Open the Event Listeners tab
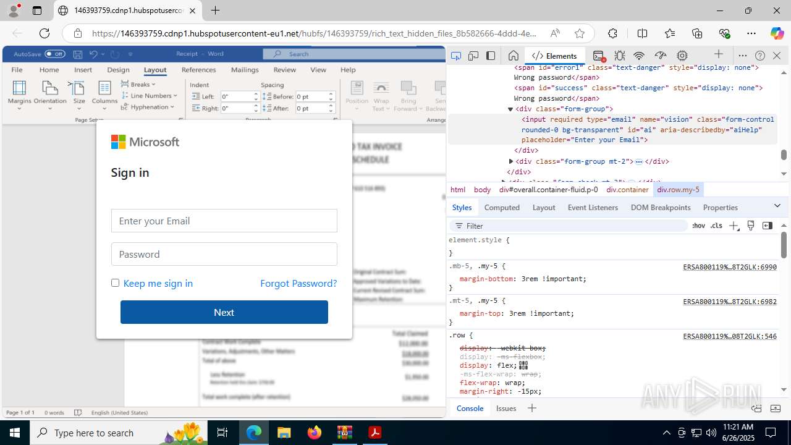Image resolution: width=791 pixels, height=445 pixels. tap(593, 208)
